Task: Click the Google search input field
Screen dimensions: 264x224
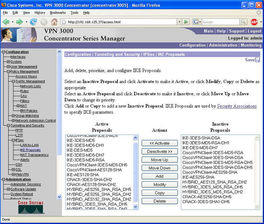Action: [221, 22]
